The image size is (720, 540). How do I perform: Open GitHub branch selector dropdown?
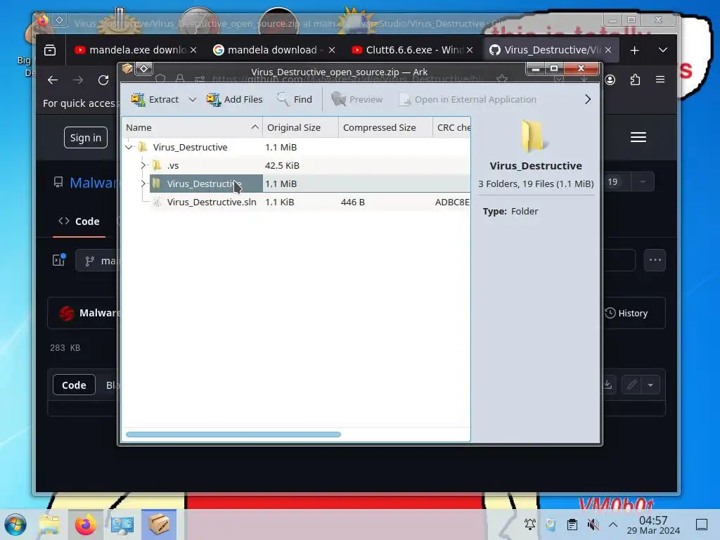point(97,261)
